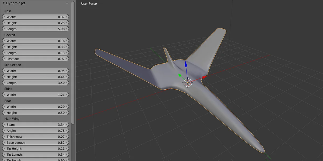Screen dimensions: 323x161
Task: Click the Tip Bevel slider
Action: point(35,160)
